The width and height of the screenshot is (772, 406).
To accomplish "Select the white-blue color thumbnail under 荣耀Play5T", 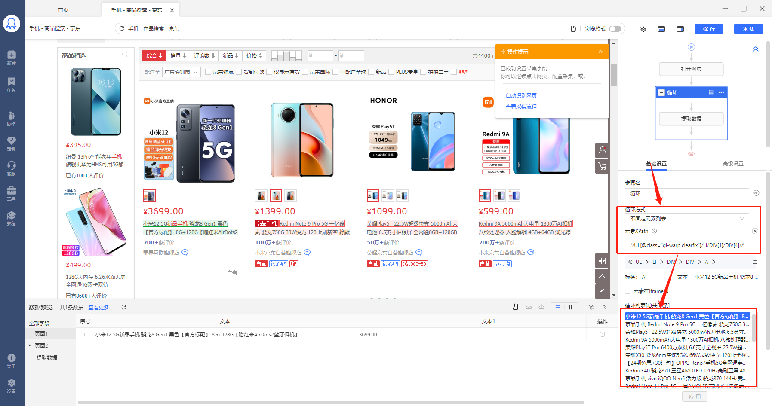I will click(x=388, y=196).
